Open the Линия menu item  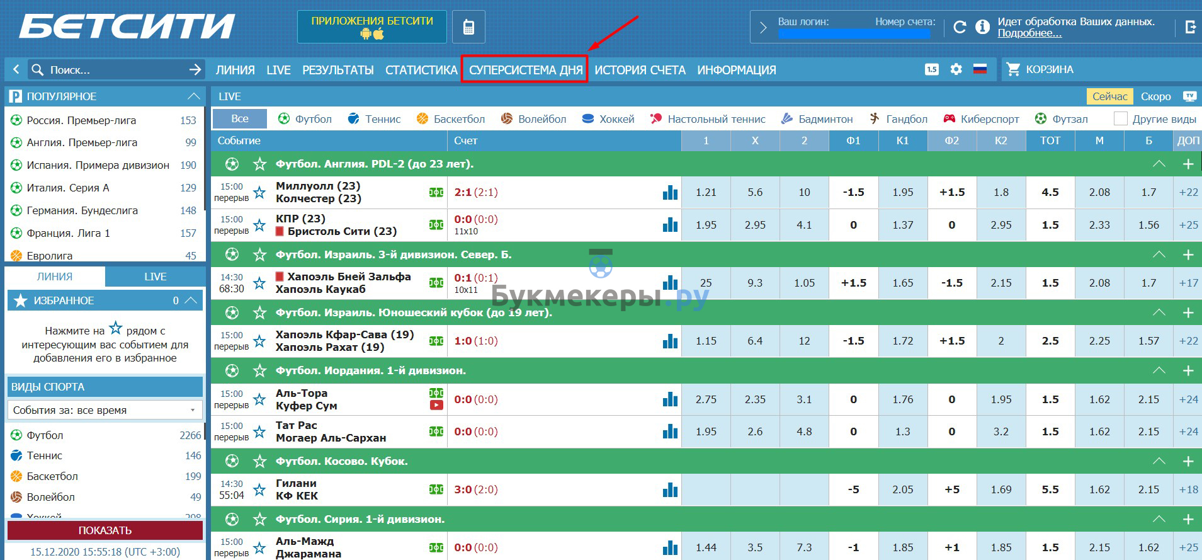click(235, 70)
